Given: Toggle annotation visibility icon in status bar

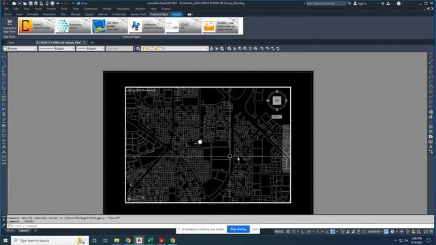Looking at the screenshot, I should coord(348,231).
